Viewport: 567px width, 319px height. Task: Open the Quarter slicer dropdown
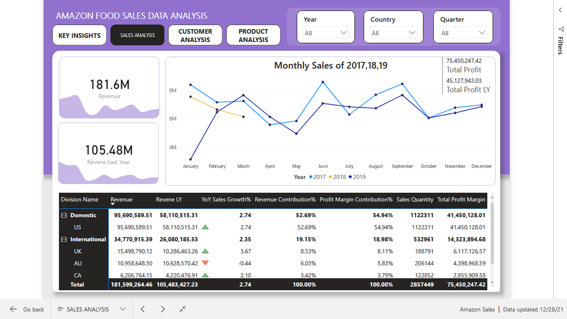click(x=482, y=32)
